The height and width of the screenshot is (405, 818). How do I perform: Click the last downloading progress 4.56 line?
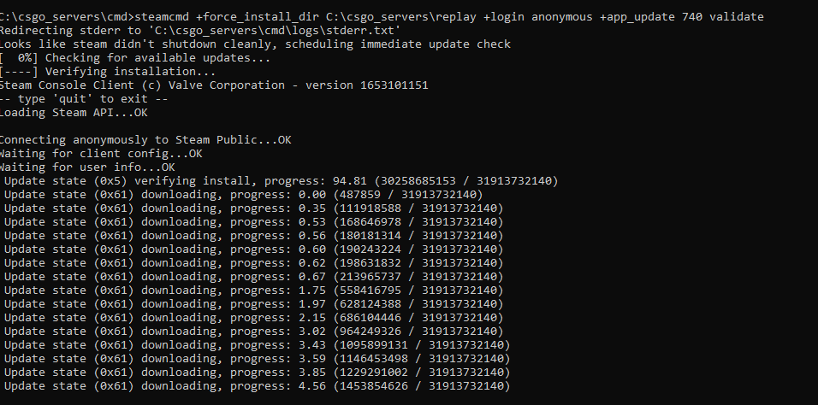pos(257,386)
